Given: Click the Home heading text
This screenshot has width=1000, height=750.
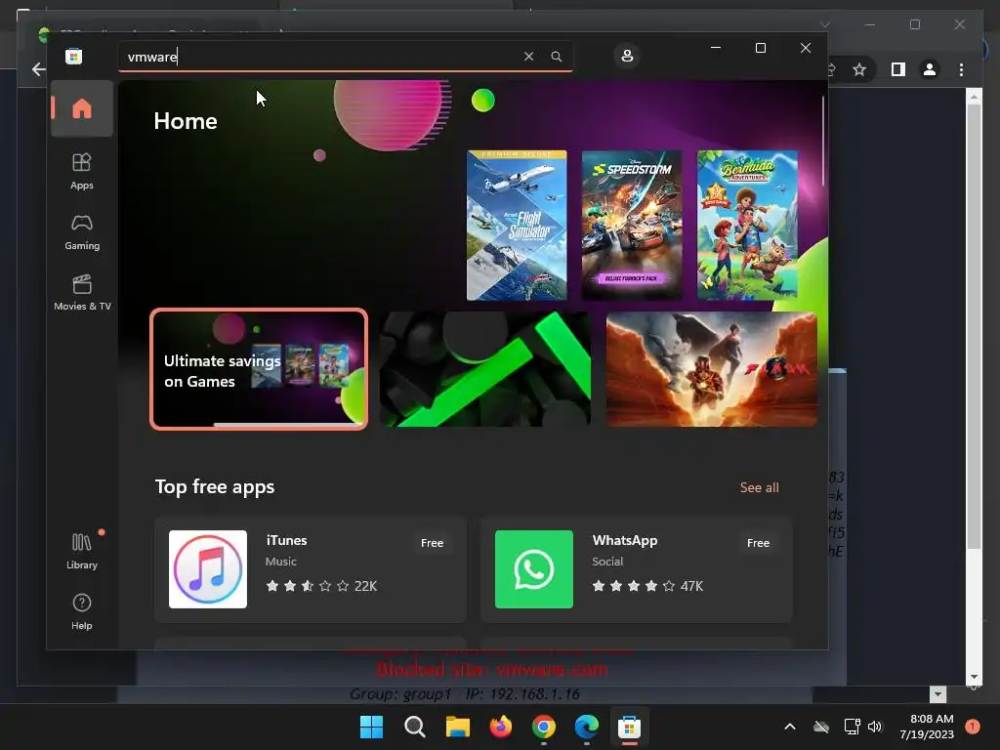Looking at the screenshot, I should [x=186, y=121].
